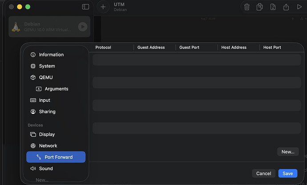Click the Host Port column header

click(272, 48)
